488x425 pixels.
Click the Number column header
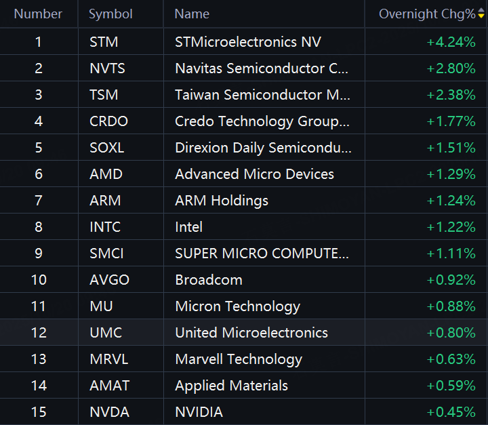(38, 14)
